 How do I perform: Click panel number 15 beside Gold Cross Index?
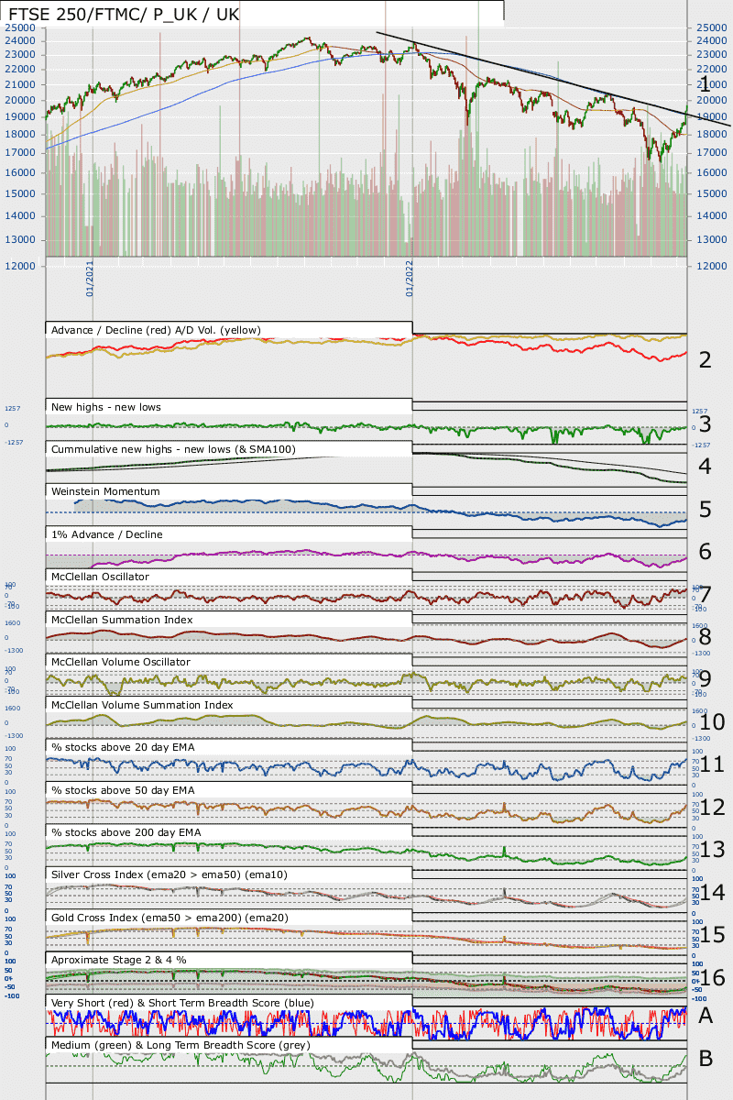click(712, 935)
